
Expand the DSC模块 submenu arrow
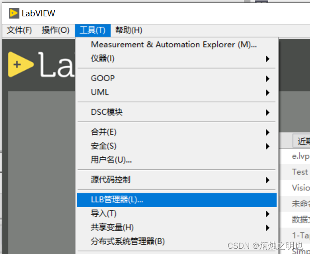[x=268, y=113]
